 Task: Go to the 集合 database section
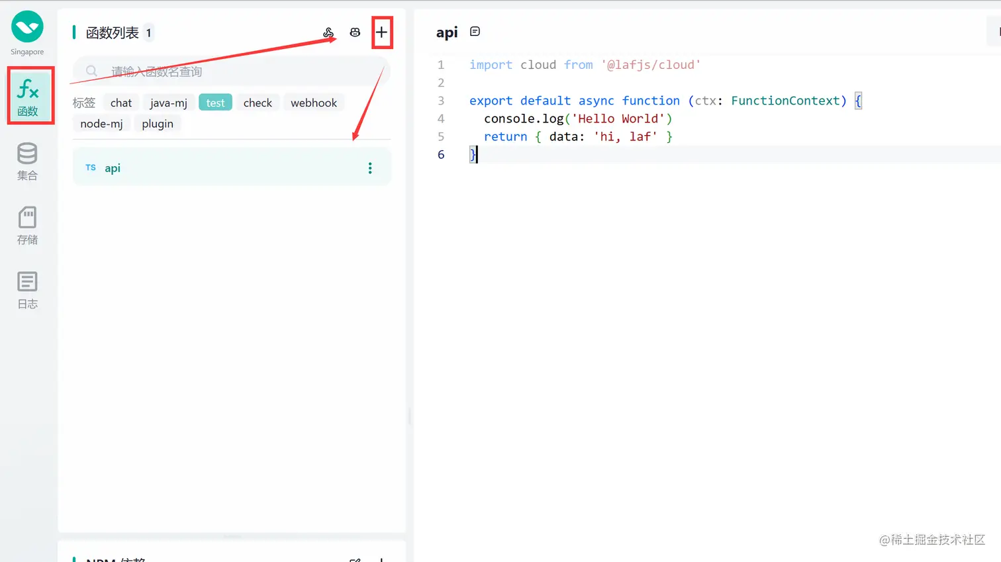click(x=27, y=161)
